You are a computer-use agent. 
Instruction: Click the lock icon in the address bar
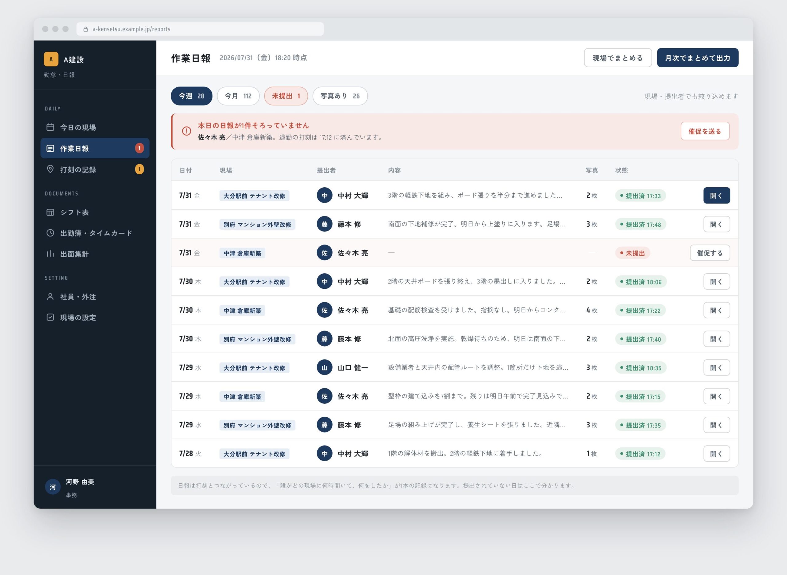point(85,29)
